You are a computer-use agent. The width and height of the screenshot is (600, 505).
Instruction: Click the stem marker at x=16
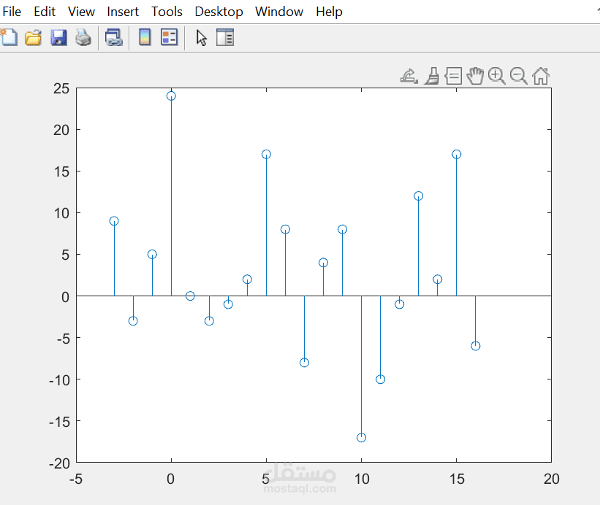[x=475, y=346]
